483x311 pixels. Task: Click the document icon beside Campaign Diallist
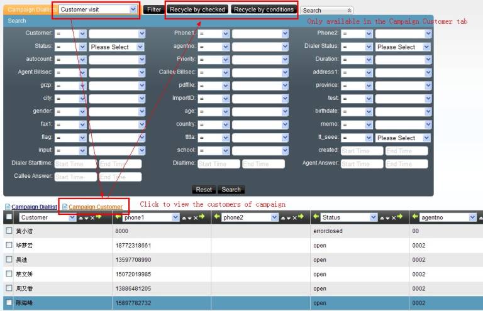coord(8,207)
